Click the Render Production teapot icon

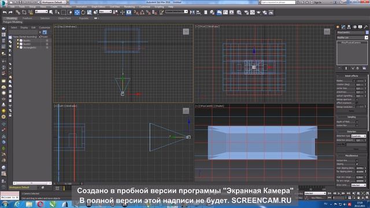pyautogui.click(x=258, y=12)
